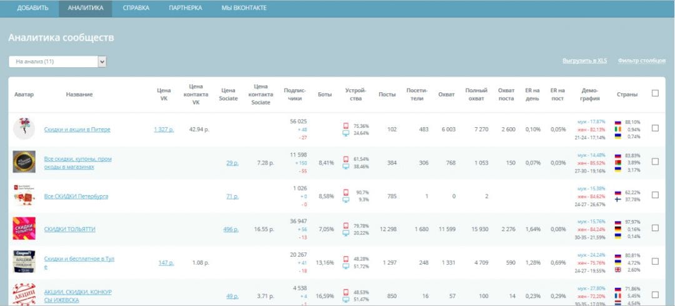Image resolution: width=675 pixels, height=306 pixels.
Task: Toggle the select-all checkbox in table header
Action: (x=655, y=93)
